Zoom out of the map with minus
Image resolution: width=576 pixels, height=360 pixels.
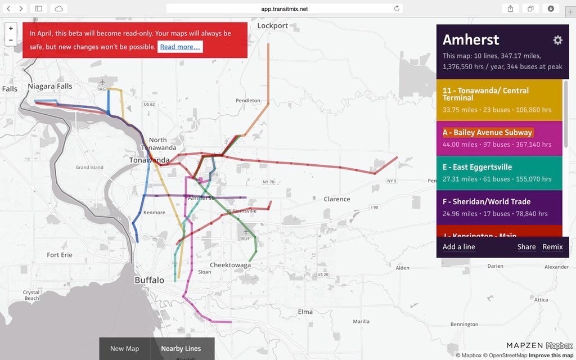(11, 40)
